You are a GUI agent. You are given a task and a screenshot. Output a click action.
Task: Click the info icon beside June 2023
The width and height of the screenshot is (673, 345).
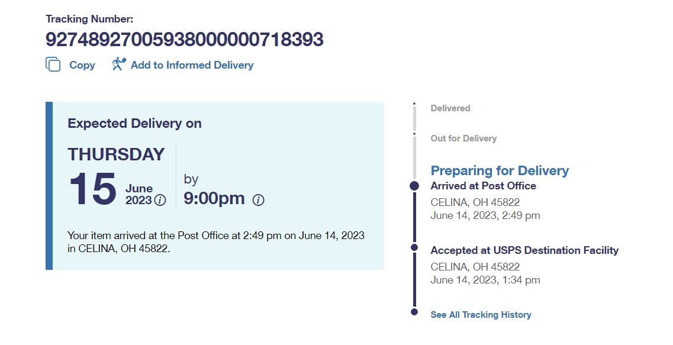click(x=160, y=201)
